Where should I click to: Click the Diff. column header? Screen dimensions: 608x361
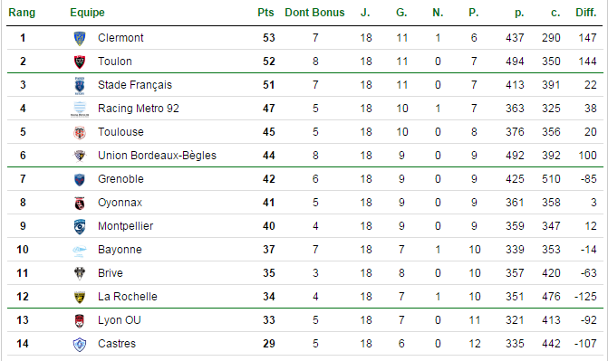point(586,13)
